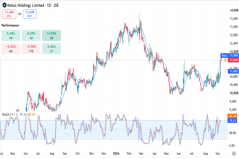239x159 pixels.
Task: Click the Oct label on time axis
Action: [78, 153]
